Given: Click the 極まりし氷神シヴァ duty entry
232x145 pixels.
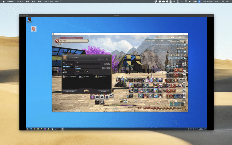Looking at the screenshot, I should 176,55.
